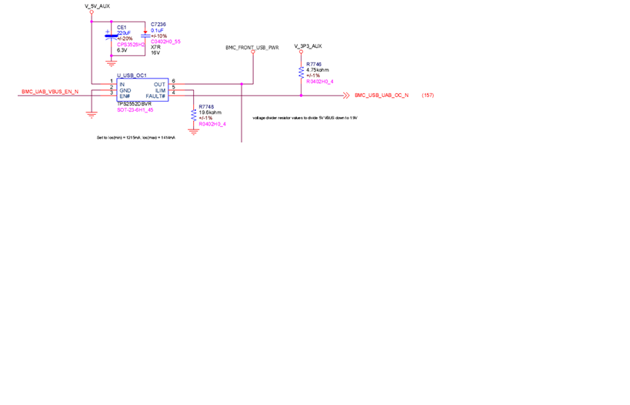Select the V_3P3_AUX net label

(308, 46)
